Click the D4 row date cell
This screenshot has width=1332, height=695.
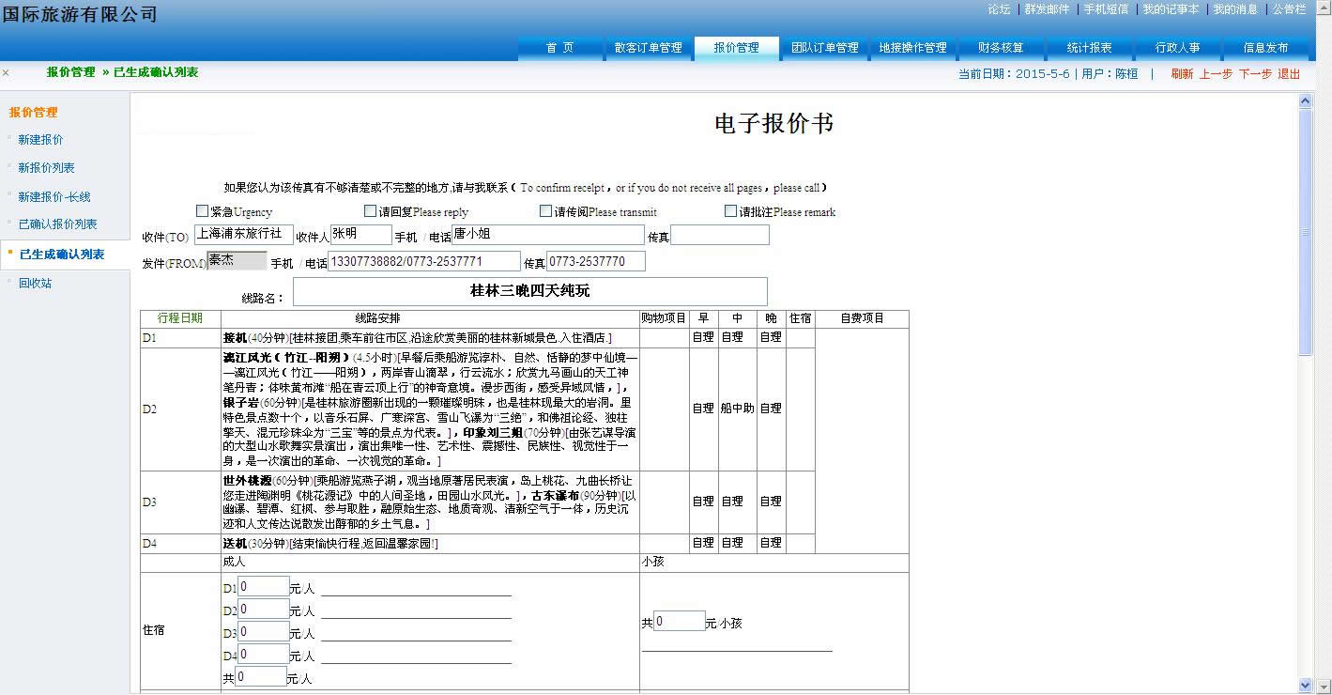click(180, 543)
